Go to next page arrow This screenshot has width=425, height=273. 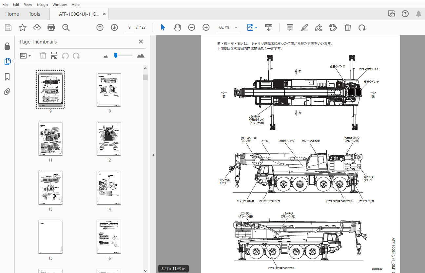point(114,27)
